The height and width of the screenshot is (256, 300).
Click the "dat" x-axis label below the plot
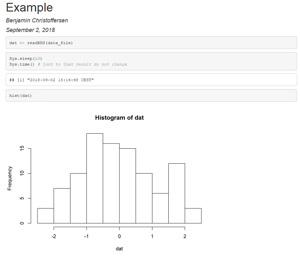click(119, 249)
